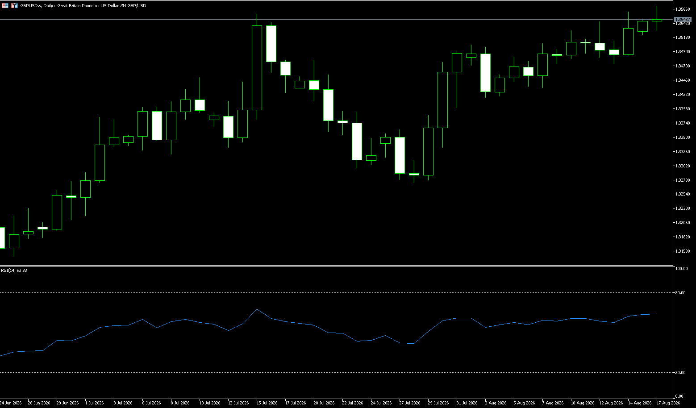
Task: Click the 1.32060 price scale value
Action: point(683,223)
